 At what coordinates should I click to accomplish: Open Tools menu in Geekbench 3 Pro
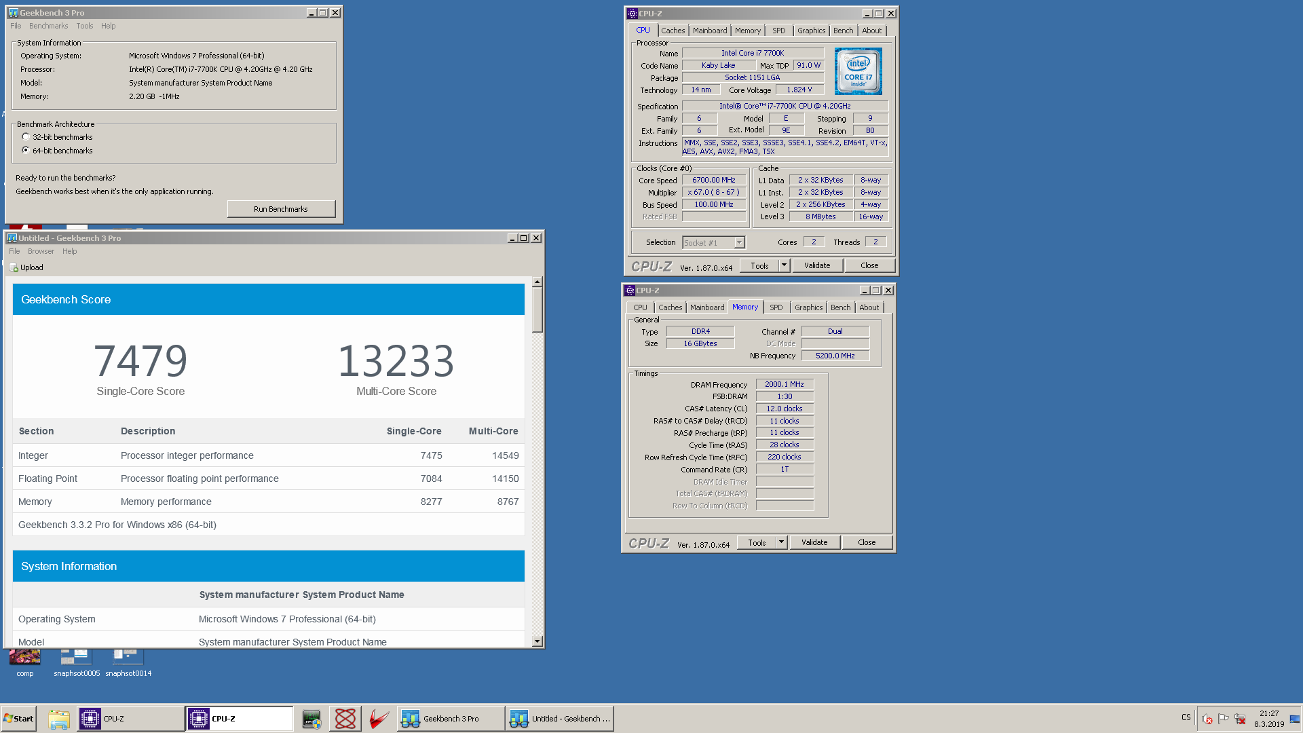click(85, 26)
